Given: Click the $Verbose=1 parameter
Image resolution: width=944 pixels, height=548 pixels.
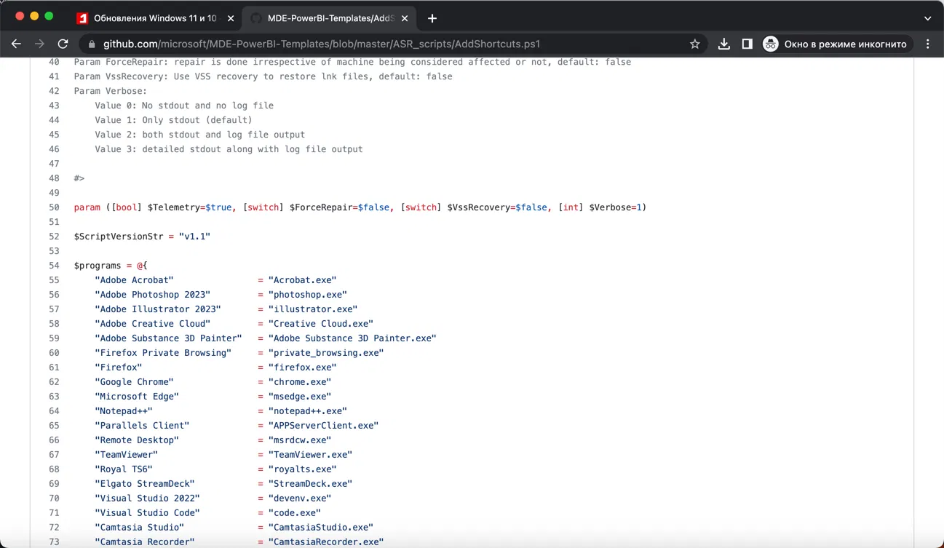Looking at the screenshot, I should 615,207.
